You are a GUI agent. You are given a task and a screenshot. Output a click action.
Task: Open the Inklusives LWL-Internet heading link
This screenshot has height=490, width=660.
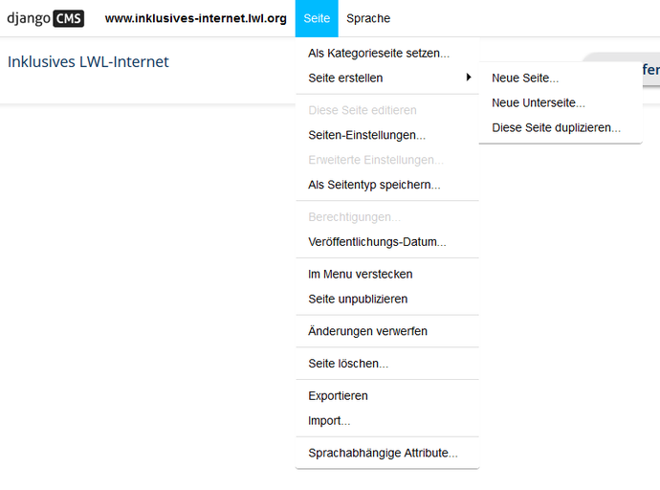pos(88,62)
